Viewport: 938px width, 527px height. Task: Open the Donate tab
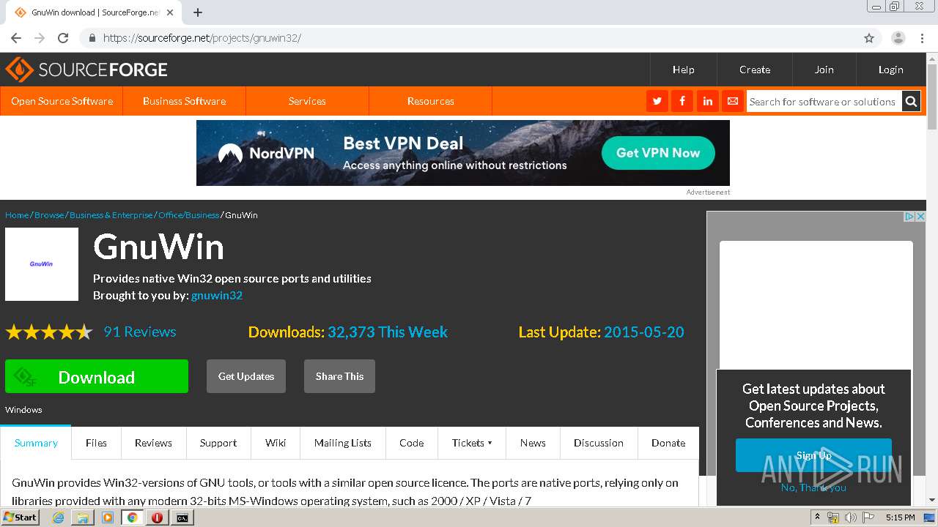pos(668,443)
